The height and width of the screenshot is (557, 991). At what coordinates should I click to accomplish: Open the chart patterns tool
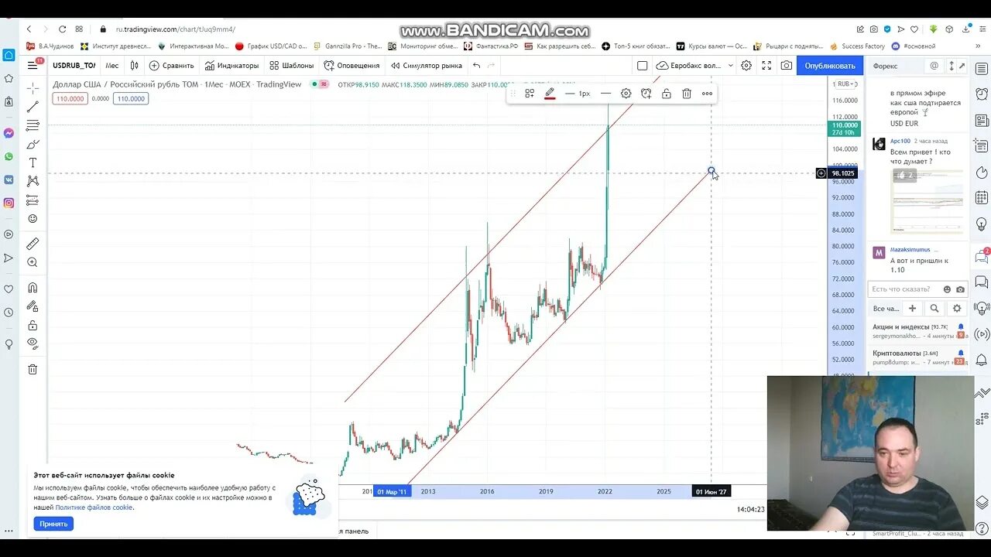33,181
